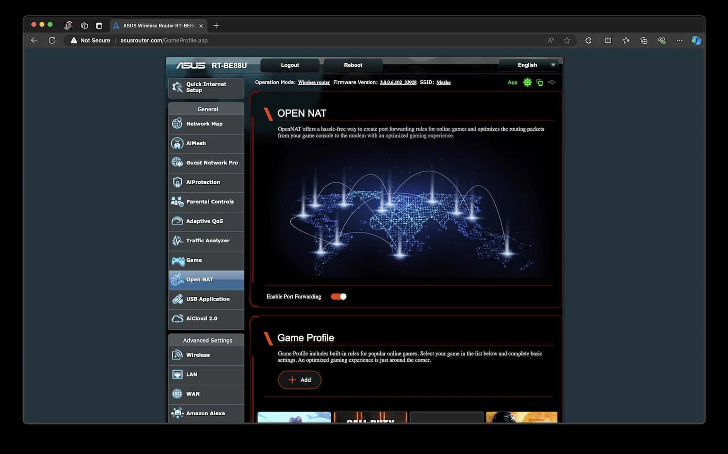Click the Open NAT sidebar icon

(x=177, y=280)
